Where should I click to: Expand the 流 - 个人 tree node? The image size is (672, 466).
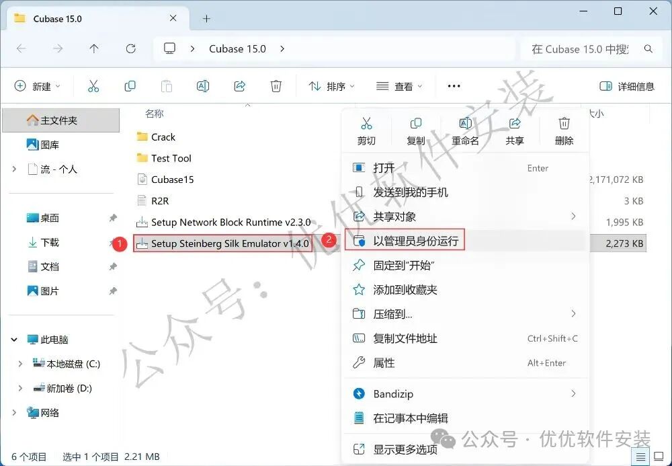click(x=15, y=169)
